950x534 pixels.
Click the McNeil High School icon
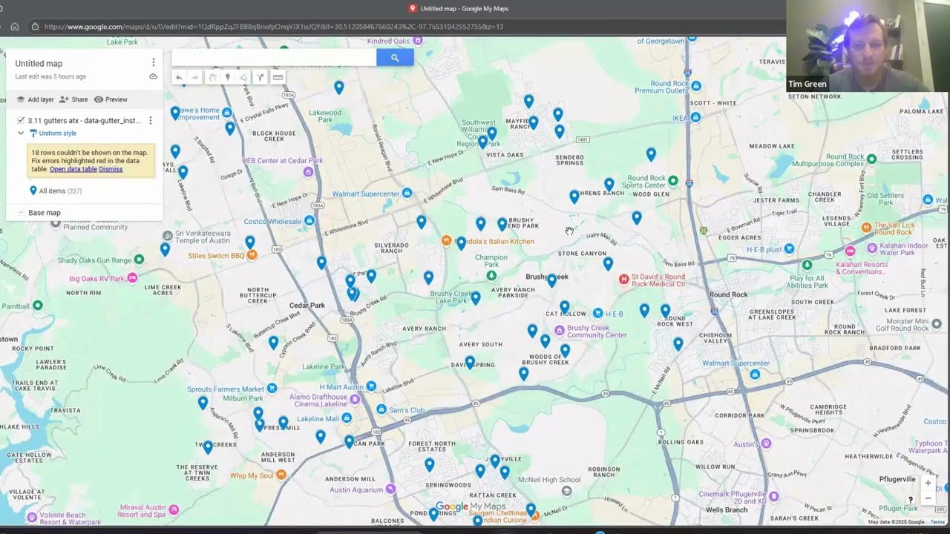(x=566, y=491)
